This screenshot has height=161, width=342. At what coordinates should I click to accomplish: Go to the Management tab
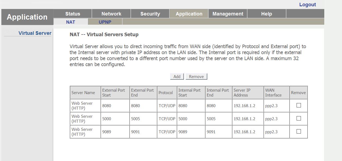[x=228, y=14]
